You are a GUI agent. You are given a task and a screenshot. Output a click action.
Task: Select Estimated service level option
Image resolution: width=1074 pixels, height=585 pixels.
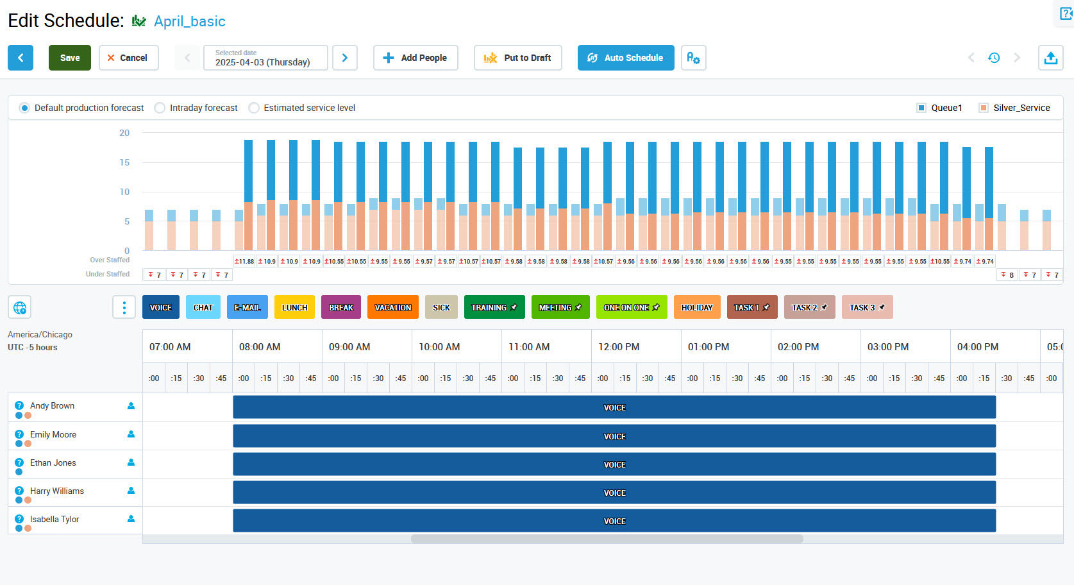coord(254,108)
